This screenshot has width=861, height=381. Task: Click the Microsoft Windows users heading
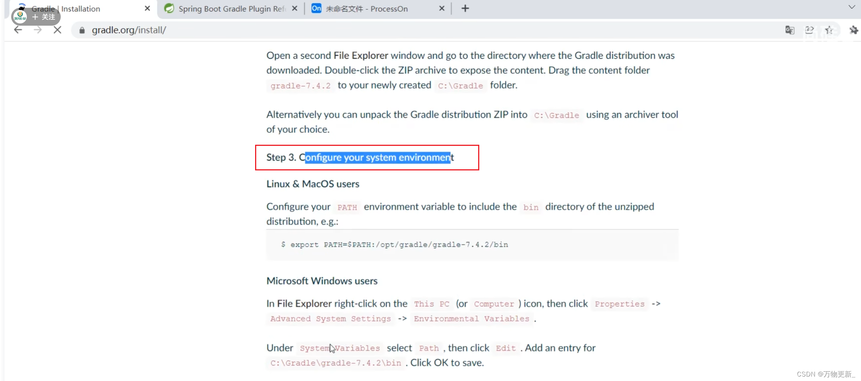(x=322, y=281)
